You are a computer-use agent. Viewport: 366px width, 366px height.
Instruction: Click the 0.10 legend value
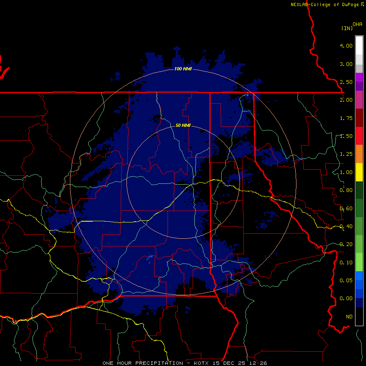click(346, 263)
